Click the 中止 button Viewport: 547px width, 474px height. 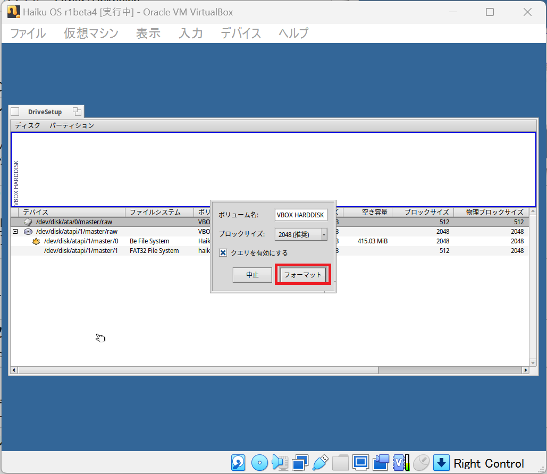pyautogui.click(x=252, y=275)
